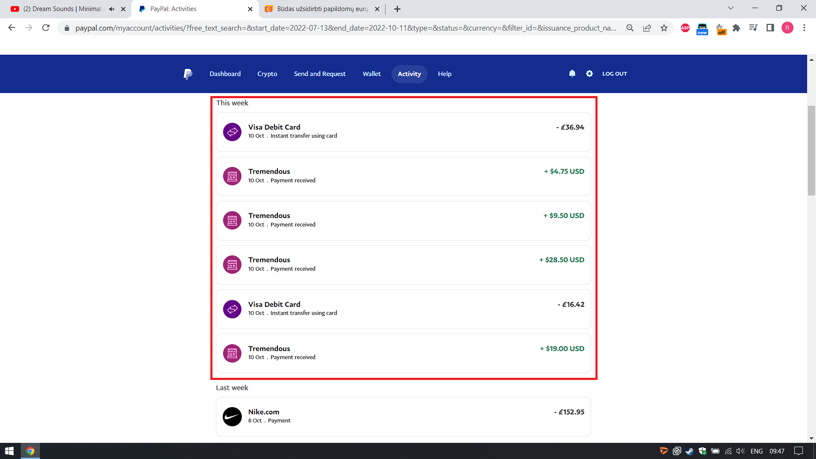Image resolution: width=816 pixels, height=459 pixels.
Task: View site information lock icon
Action: (67, 28)
